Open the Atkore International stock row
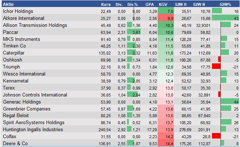The image size is (240, 147). [x=120, y=18]
